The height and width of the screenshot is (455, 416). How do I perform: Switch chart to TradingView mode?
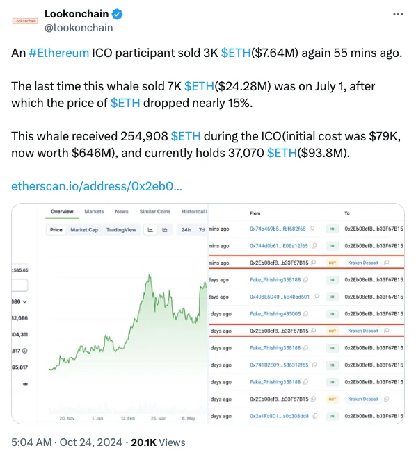click(x=121, y=229)
